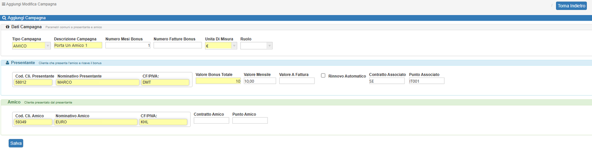Click the Aggiungi Modifica Campagna title
This screenshot has height=148, width=592.
(31, 4)
